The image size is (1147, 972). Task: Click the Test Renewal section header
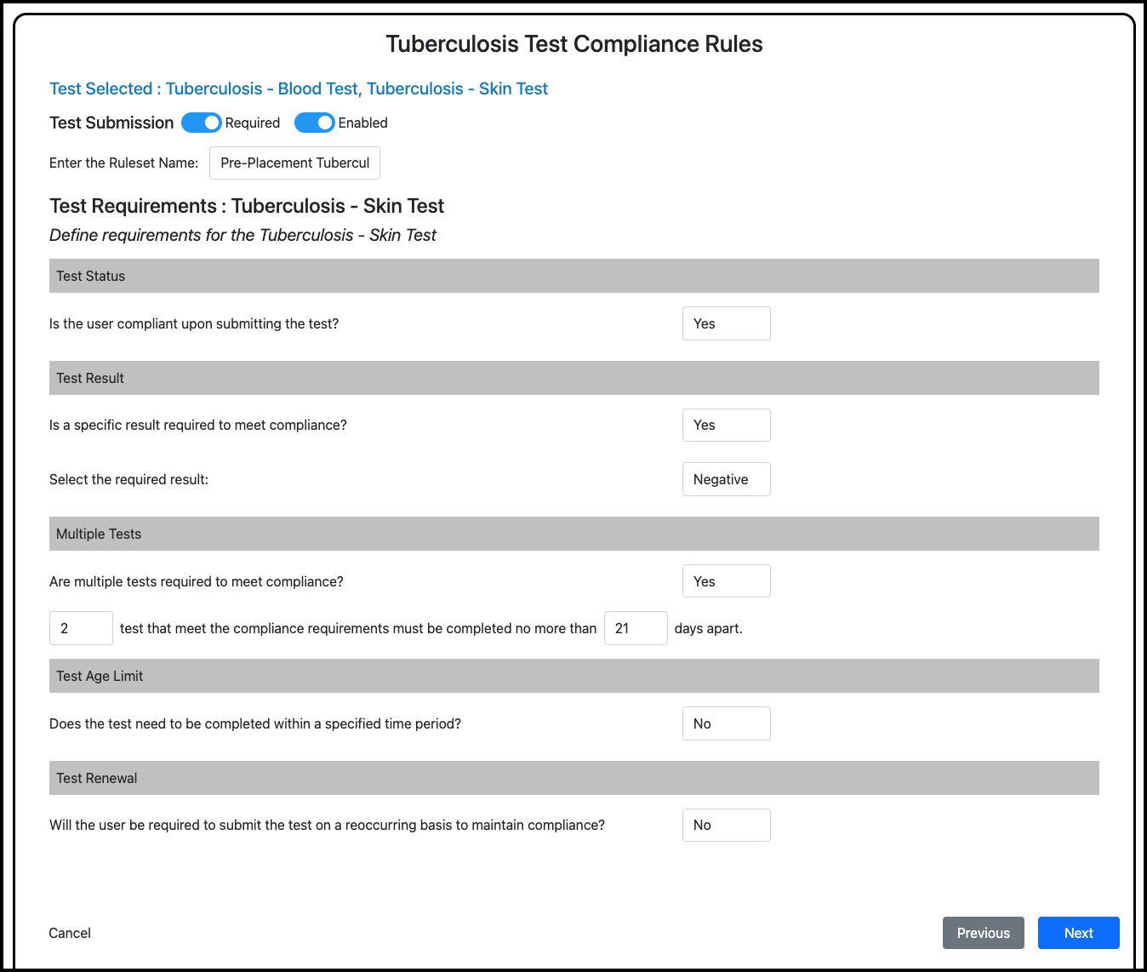(97, 778)
